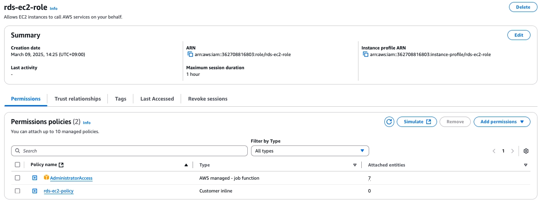The image size is (542, 204).
Task: Open table preferences gear icon
Action: pos(526,151)
